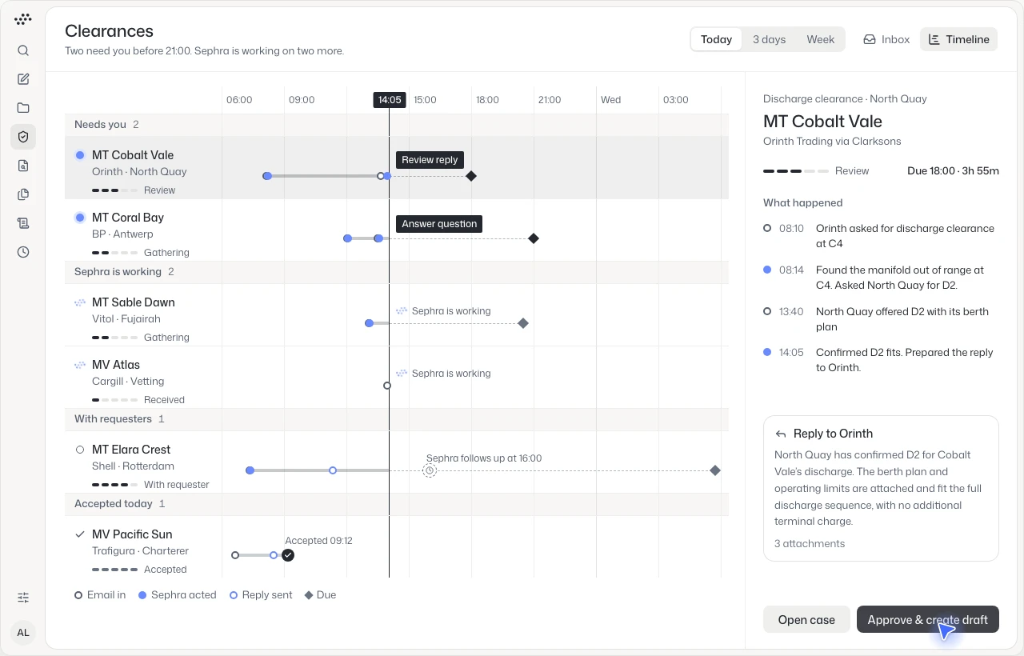Viewport: 1024px width, 656px height.
Task: Switch to the Inbox tab
Action: point(886,39)
